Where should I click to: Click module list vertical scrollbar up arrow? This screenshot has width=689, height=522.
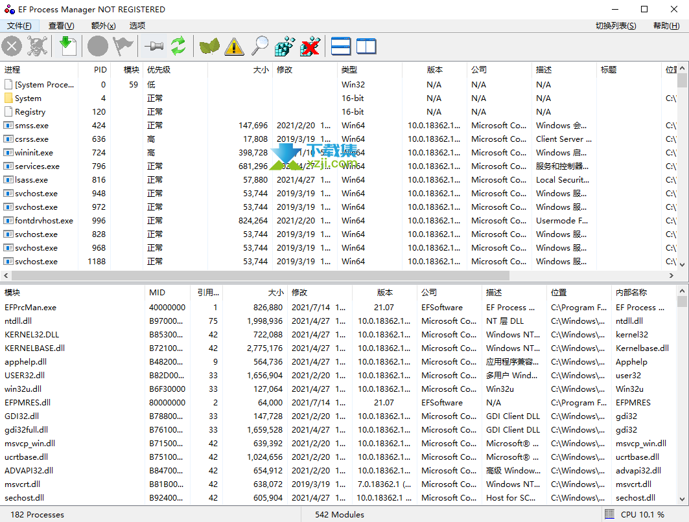click(682, 291)
